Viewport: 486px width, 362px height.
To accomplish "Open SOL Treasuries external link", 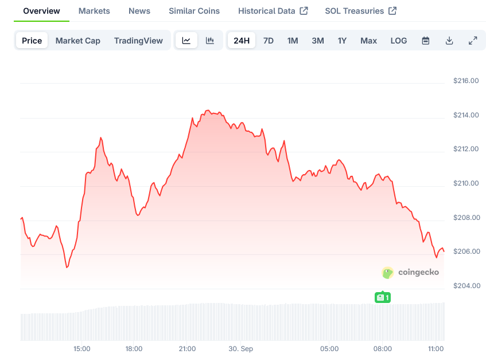I will tap(360, 11).
